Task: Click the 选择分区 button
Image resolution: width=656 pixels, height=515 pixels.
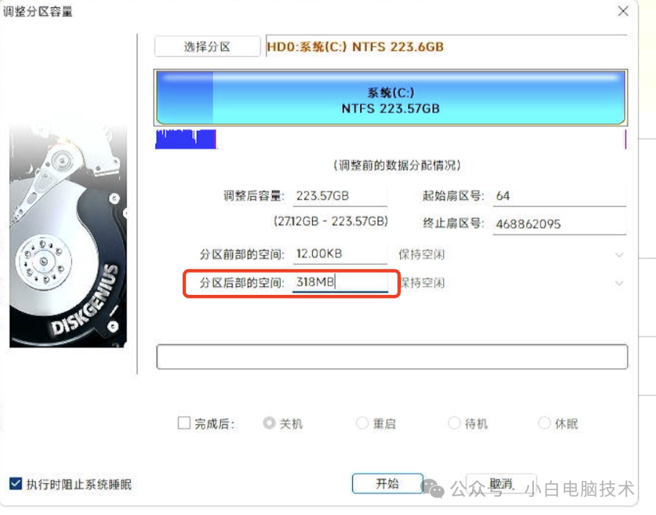Action: (207, 46)
